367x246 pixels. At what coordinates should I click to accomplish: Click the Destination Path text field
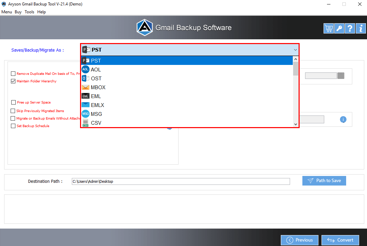[181, 181]
